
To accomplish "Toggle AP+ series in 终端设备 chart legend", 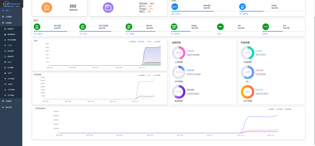I will [149, 75].
